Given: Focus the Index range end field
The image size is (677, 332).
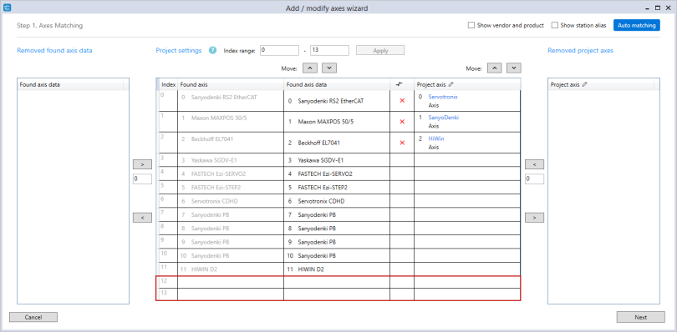Looking at the screenshot, I should click(x=330, y=50).
